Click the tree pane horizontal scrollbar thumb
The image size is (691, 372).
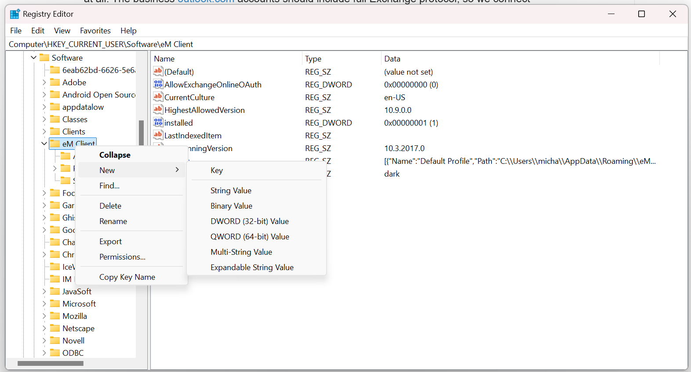[x=51, y=363]
